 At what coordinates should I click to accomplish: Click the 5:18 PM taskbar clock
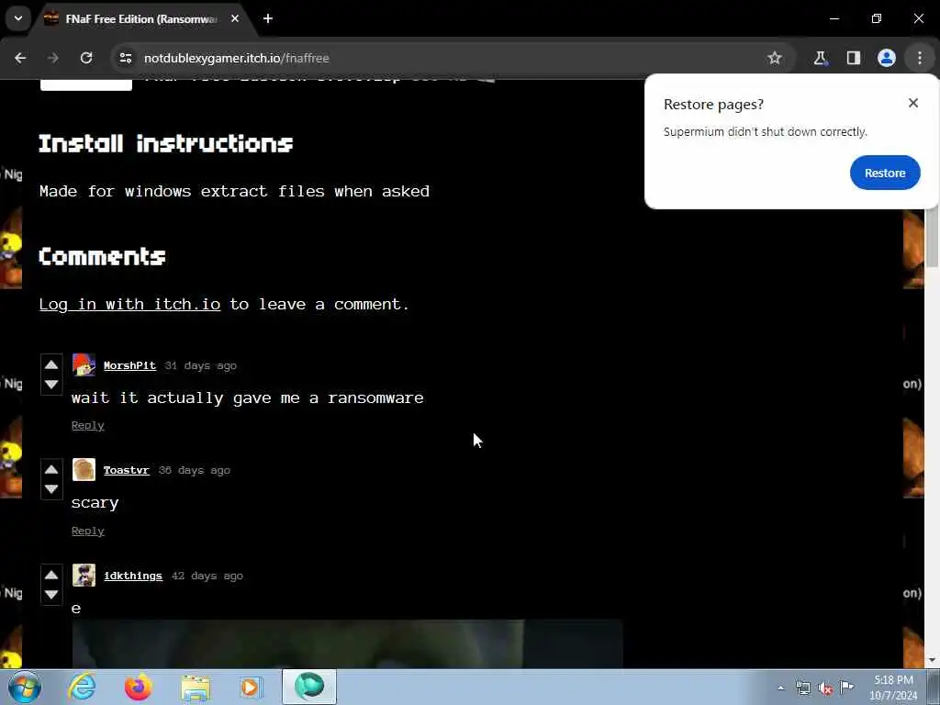(893, 688)
